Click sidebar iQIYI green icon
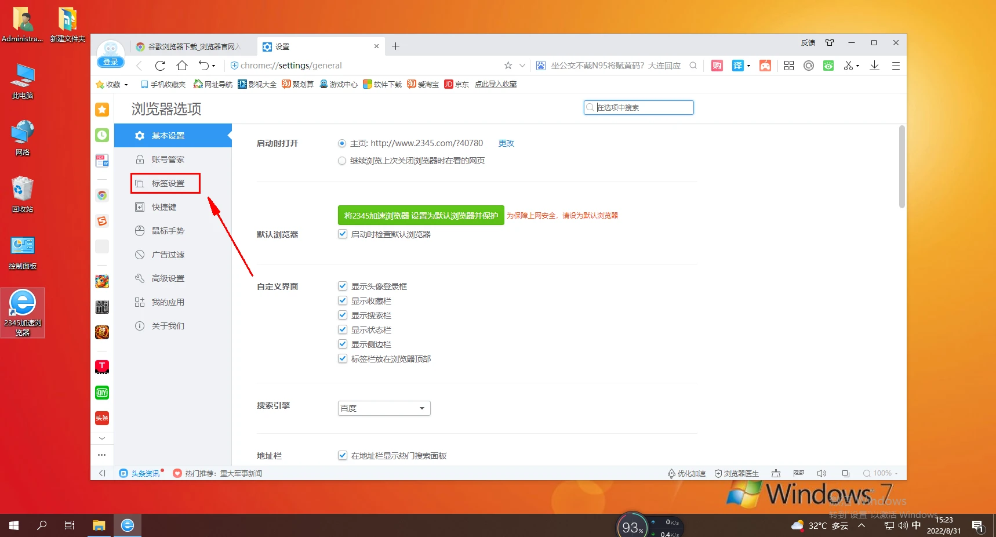This screenshot has width=996, height=537. click(x=102, y=393)
